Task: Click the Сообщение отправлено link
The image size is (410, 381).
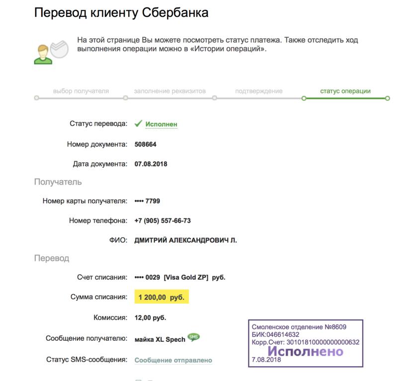Action: 173,360
